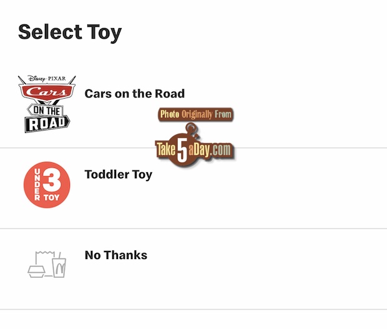Click the Disney Pixar text in logo
The height and width of the screenshot is (329, 387).
tap(47, 79)
